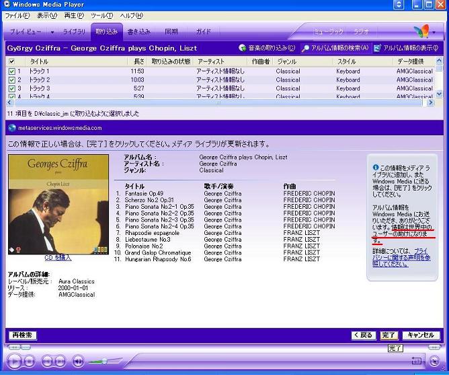The width and height of the screenshot is (449, 375).
Task: Switch to the 書き込み tab
Action: [x=138, y=32]
